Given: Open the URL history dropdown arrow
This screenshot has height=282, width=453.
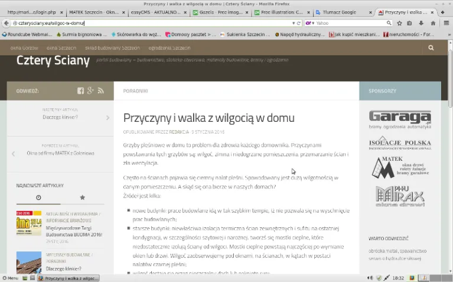Looking at the screenshot, I should click(x=294, y=23).
